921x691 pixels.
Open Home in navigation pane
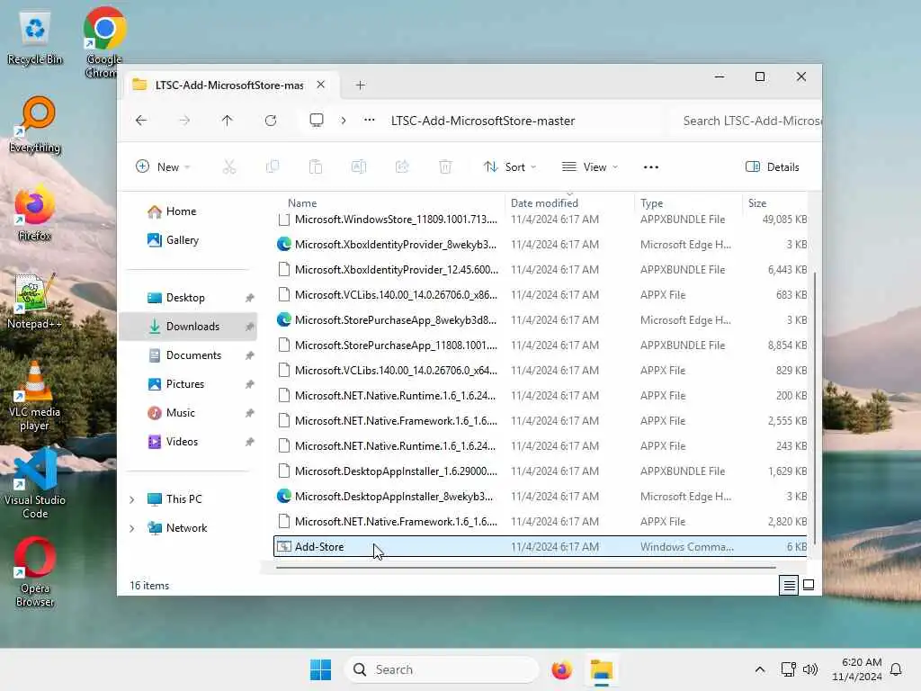[x=181, y=211]
